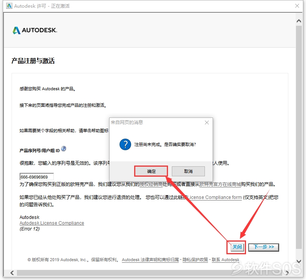Screen dimensions: 306x280
Task: Click the vertical scrollbar track
Action: pos(299,136)
